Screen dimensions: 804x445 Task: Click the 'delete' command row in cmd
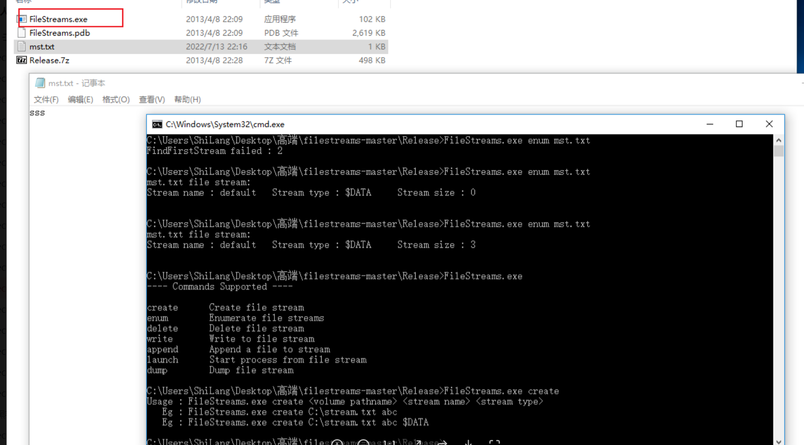226,329
